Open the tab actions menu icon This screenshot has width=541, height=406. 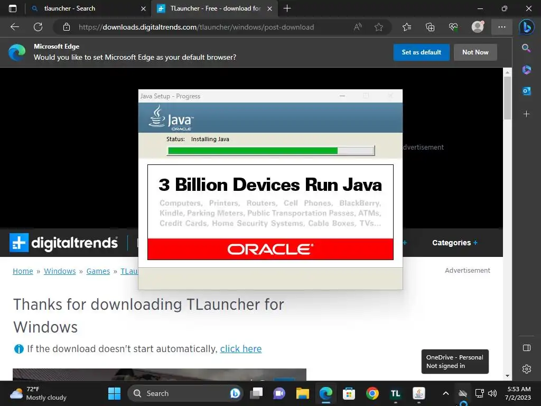(x=13, y=8)
